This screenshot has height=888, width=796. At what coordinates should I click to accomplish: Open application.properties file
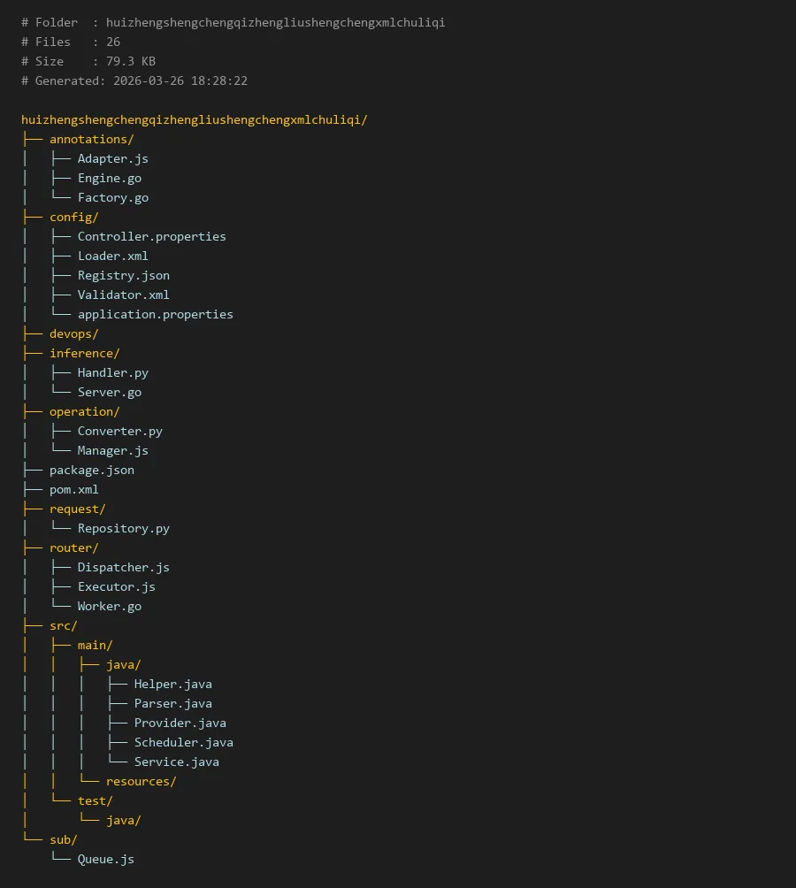[155, 314]
